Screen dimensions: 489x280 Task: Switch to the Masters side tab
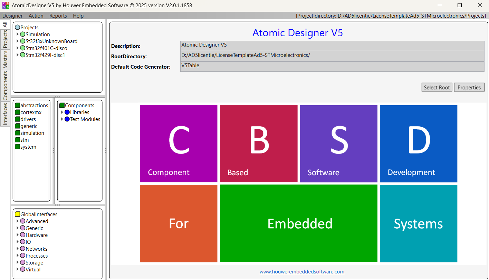click(x=5, y=59)
